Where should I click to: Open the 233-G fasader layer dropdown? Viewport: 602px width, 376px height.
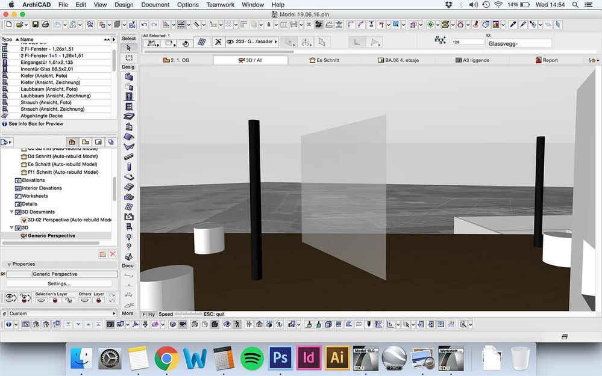[277, 42]
